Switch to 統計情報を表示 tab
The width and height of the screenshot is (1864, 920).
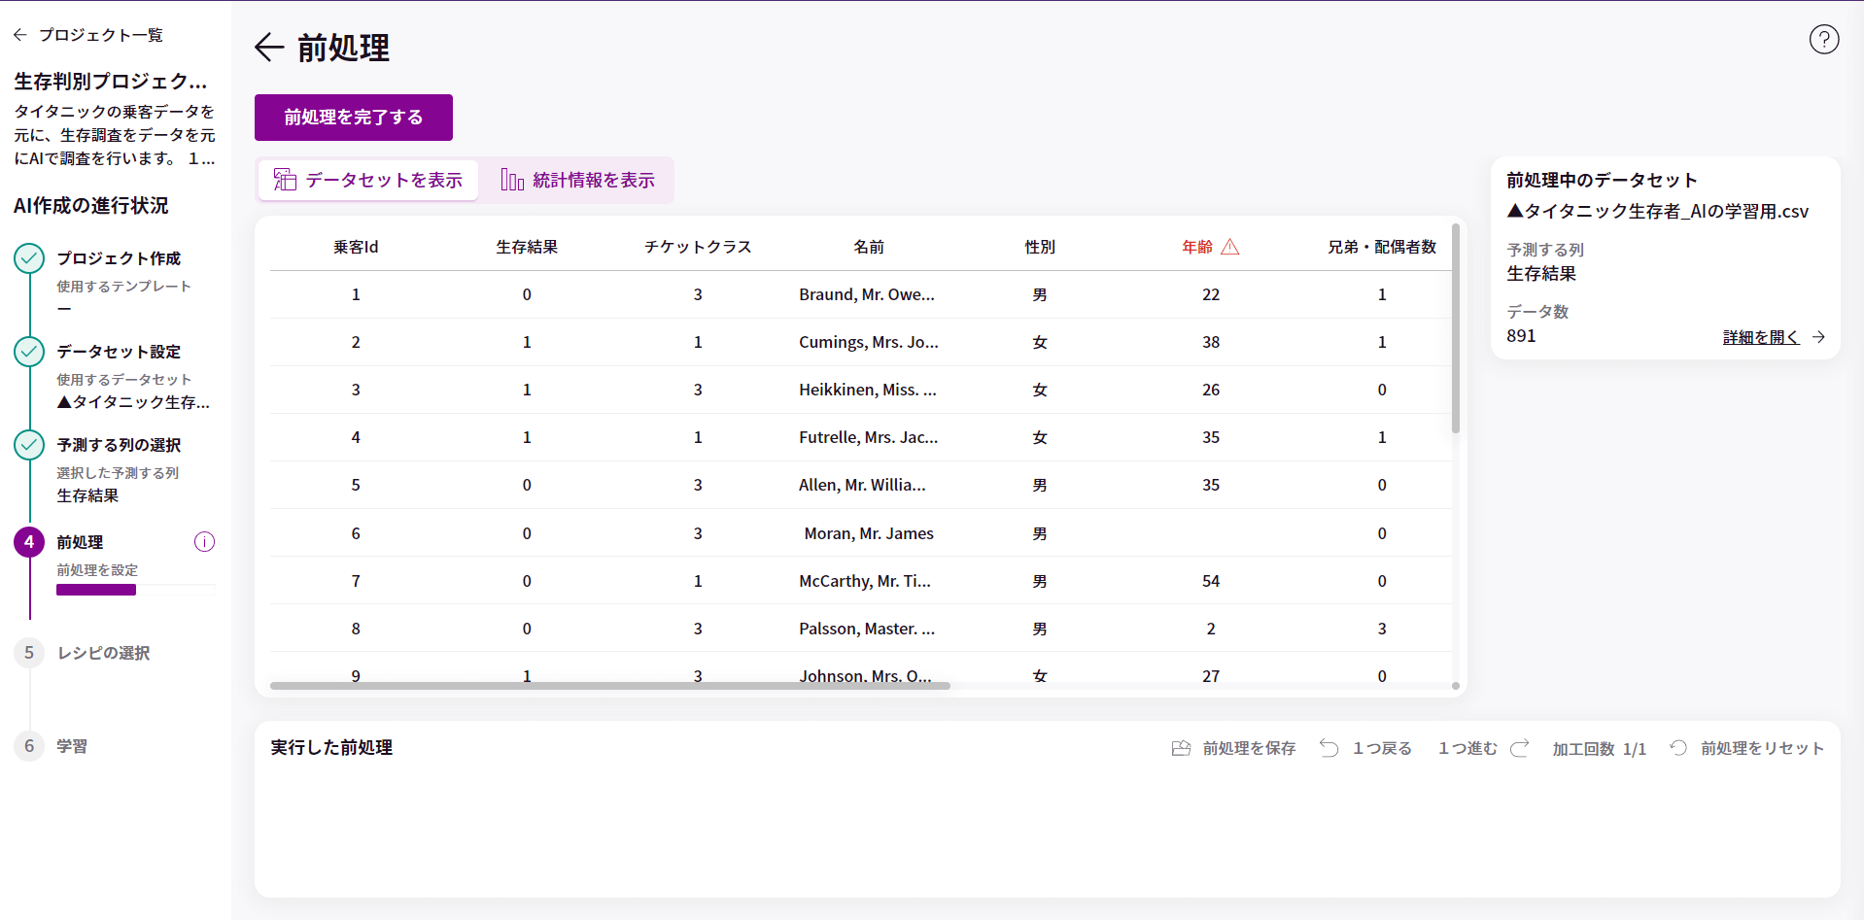[577, 181]
